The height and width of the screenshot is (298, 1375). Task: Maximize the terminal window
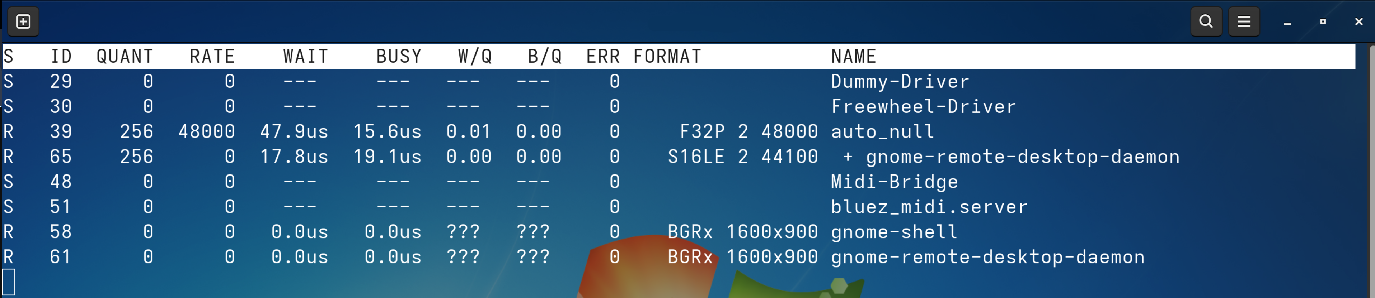pyautogui.click(x=1323, y=22)
